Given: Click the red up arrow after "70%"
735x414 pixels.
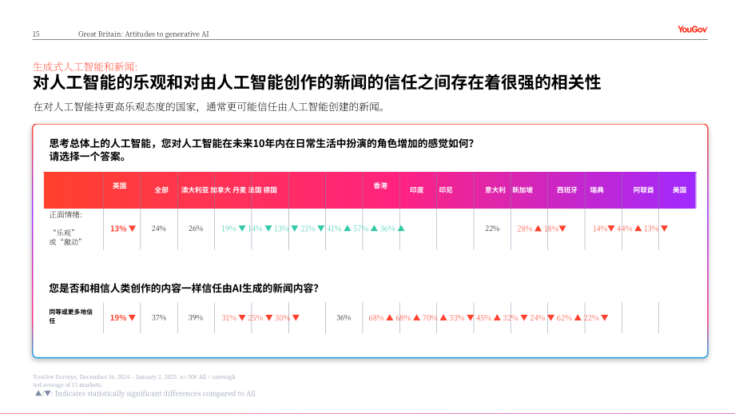Looking at the screenshot, I should (x=443, y=318).
